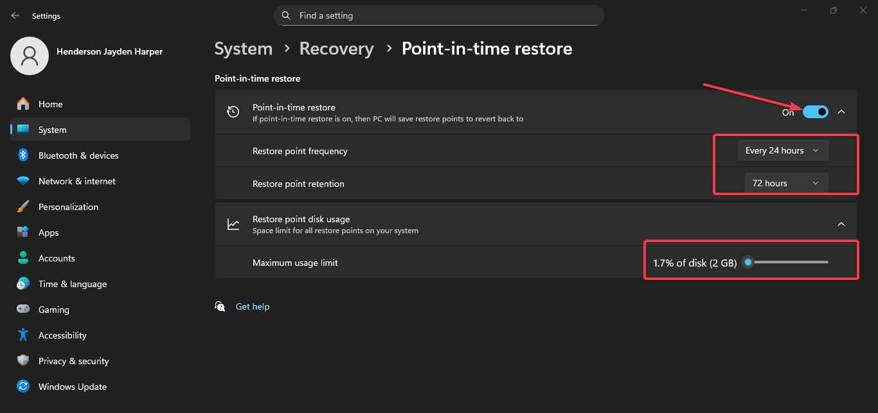Select Time & language in sidebar
This screenshot has width=878, height=413.
coord(73,284)
